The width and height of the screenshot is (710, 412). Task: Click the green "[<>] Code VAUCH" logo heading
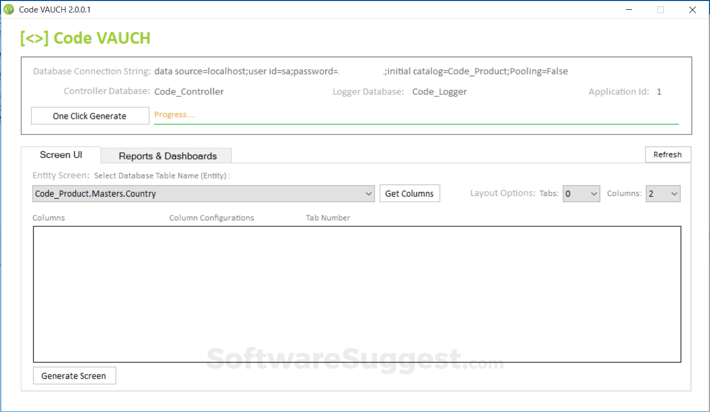(85, 38)
